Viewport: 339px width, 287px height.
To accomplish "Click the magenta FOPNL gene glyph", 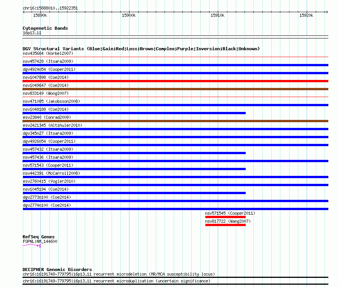I will click(32, 246).
